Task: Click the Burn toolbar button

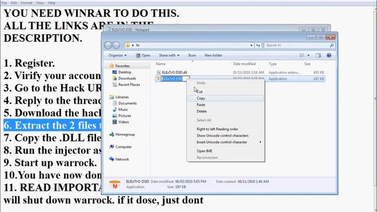Action: pos(192,55)
